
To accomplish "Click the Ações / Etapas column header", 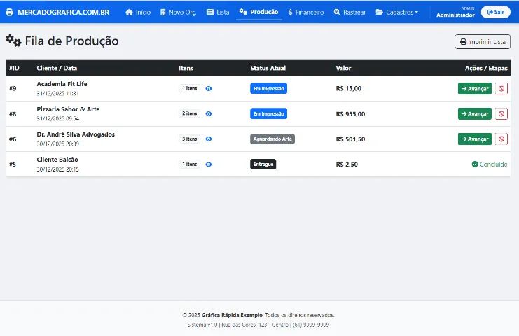I will click(x=486, y=68).
